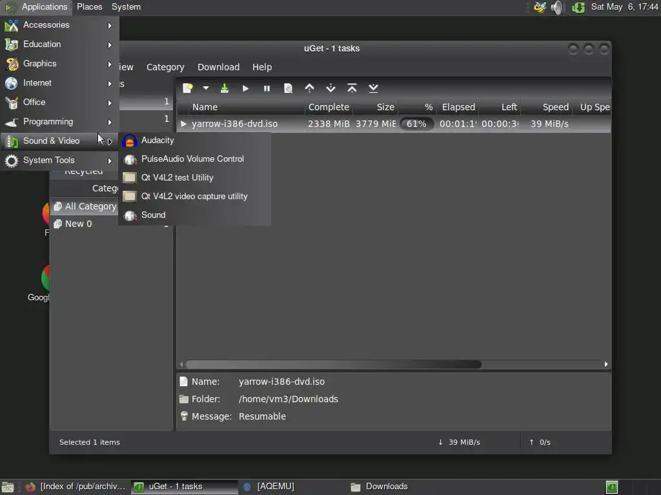The width and height of the screenshot is (661, 495).
Task: Click the bee notification tray icon
Action: [x=540, y=7]
